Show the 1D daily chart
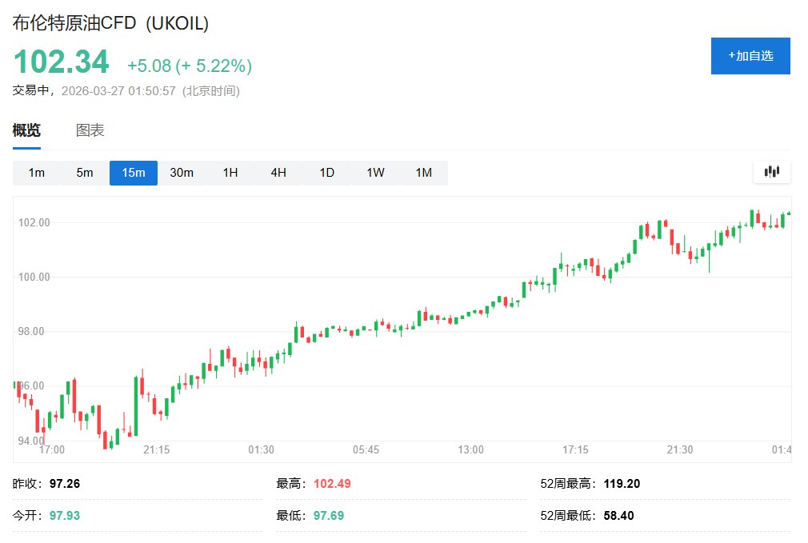This screenshot has height=543, width=808. click(327, 173)
